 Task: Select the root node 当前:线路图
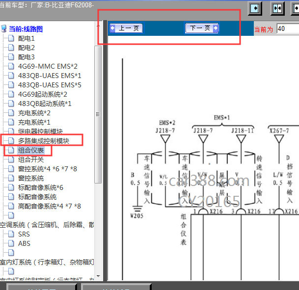coord(26,29)
